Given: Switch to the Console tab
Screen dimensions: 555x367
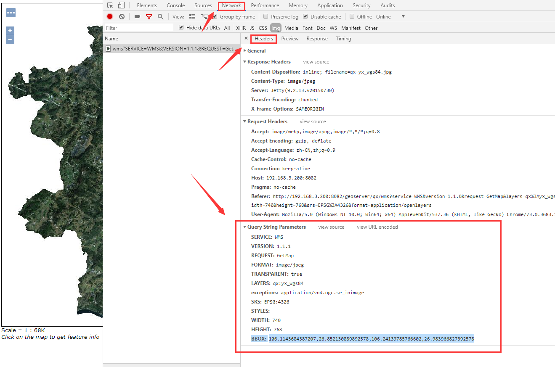Looking at the screenshot, I should (x=175, y=5).
